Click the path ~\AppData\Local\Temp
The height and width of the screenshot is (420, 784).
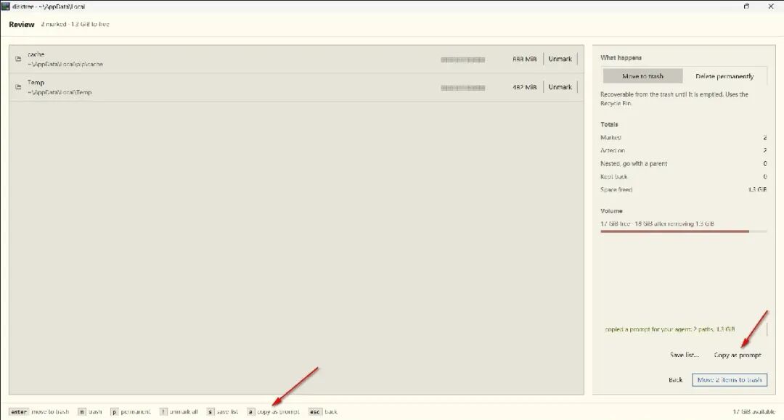click(x=60, y=92)
